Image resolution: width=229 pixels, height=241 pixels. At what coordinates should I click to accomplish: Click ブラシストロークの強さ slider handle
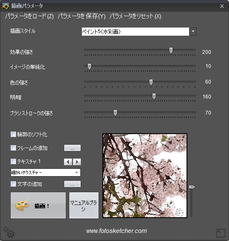115,113
